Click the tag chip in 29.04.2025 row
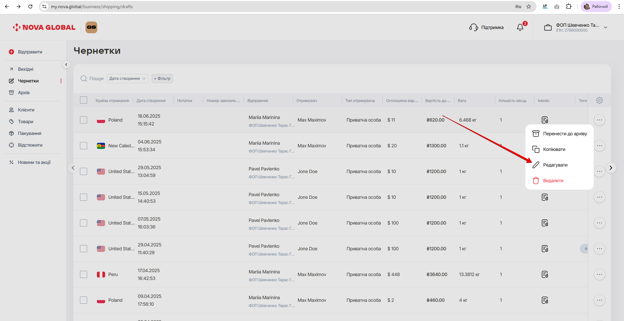The image size is (624, 321). 584,249
